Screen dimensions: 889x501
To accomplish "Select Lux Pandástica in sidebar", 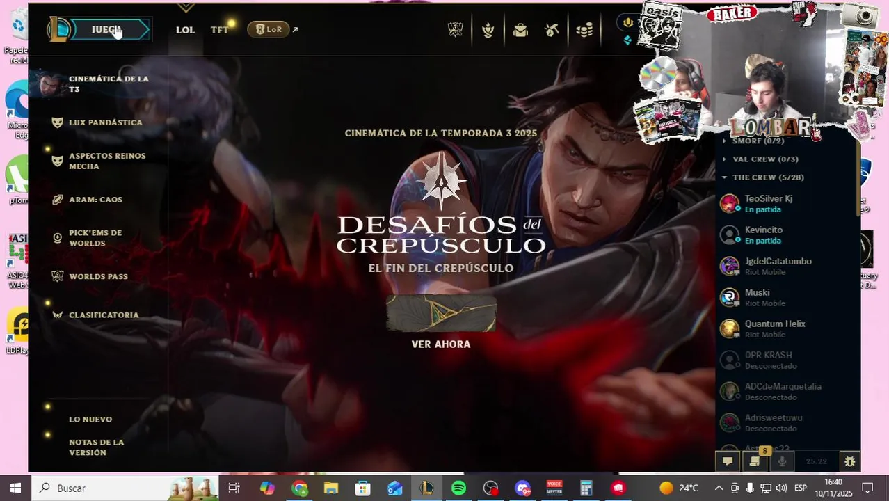I will point(106,122).
